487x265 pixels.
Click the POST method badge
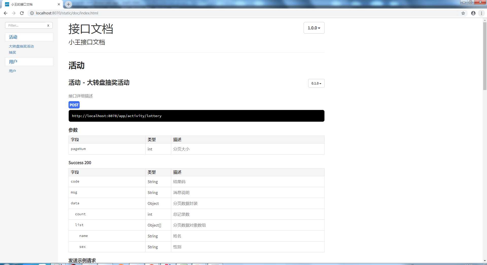[x=74, y=105]
